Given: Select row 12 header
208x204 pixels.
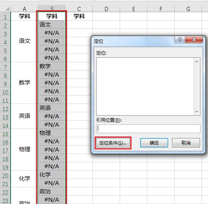Looking at the screenshot, I should 5,108.
